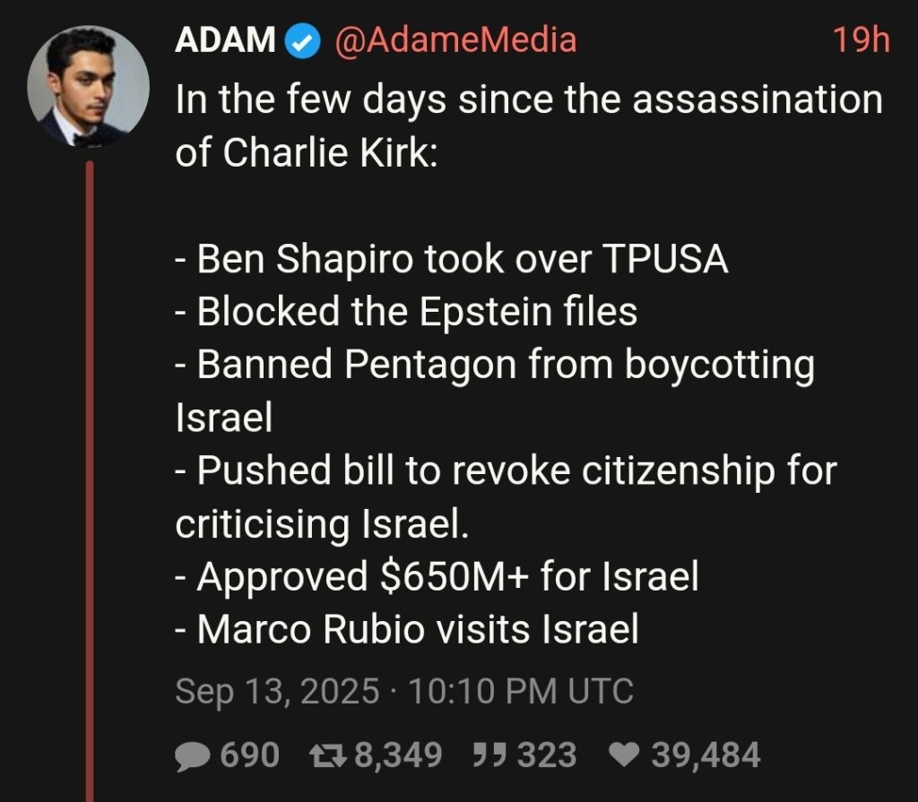Like the tweet with the heart icon
Image resolution: width=918 pixels, height=802 pixels.
(625, 755)
